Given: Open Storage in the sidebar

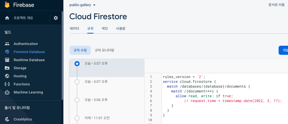Looking at the screenshot, I should coord(20,68).
